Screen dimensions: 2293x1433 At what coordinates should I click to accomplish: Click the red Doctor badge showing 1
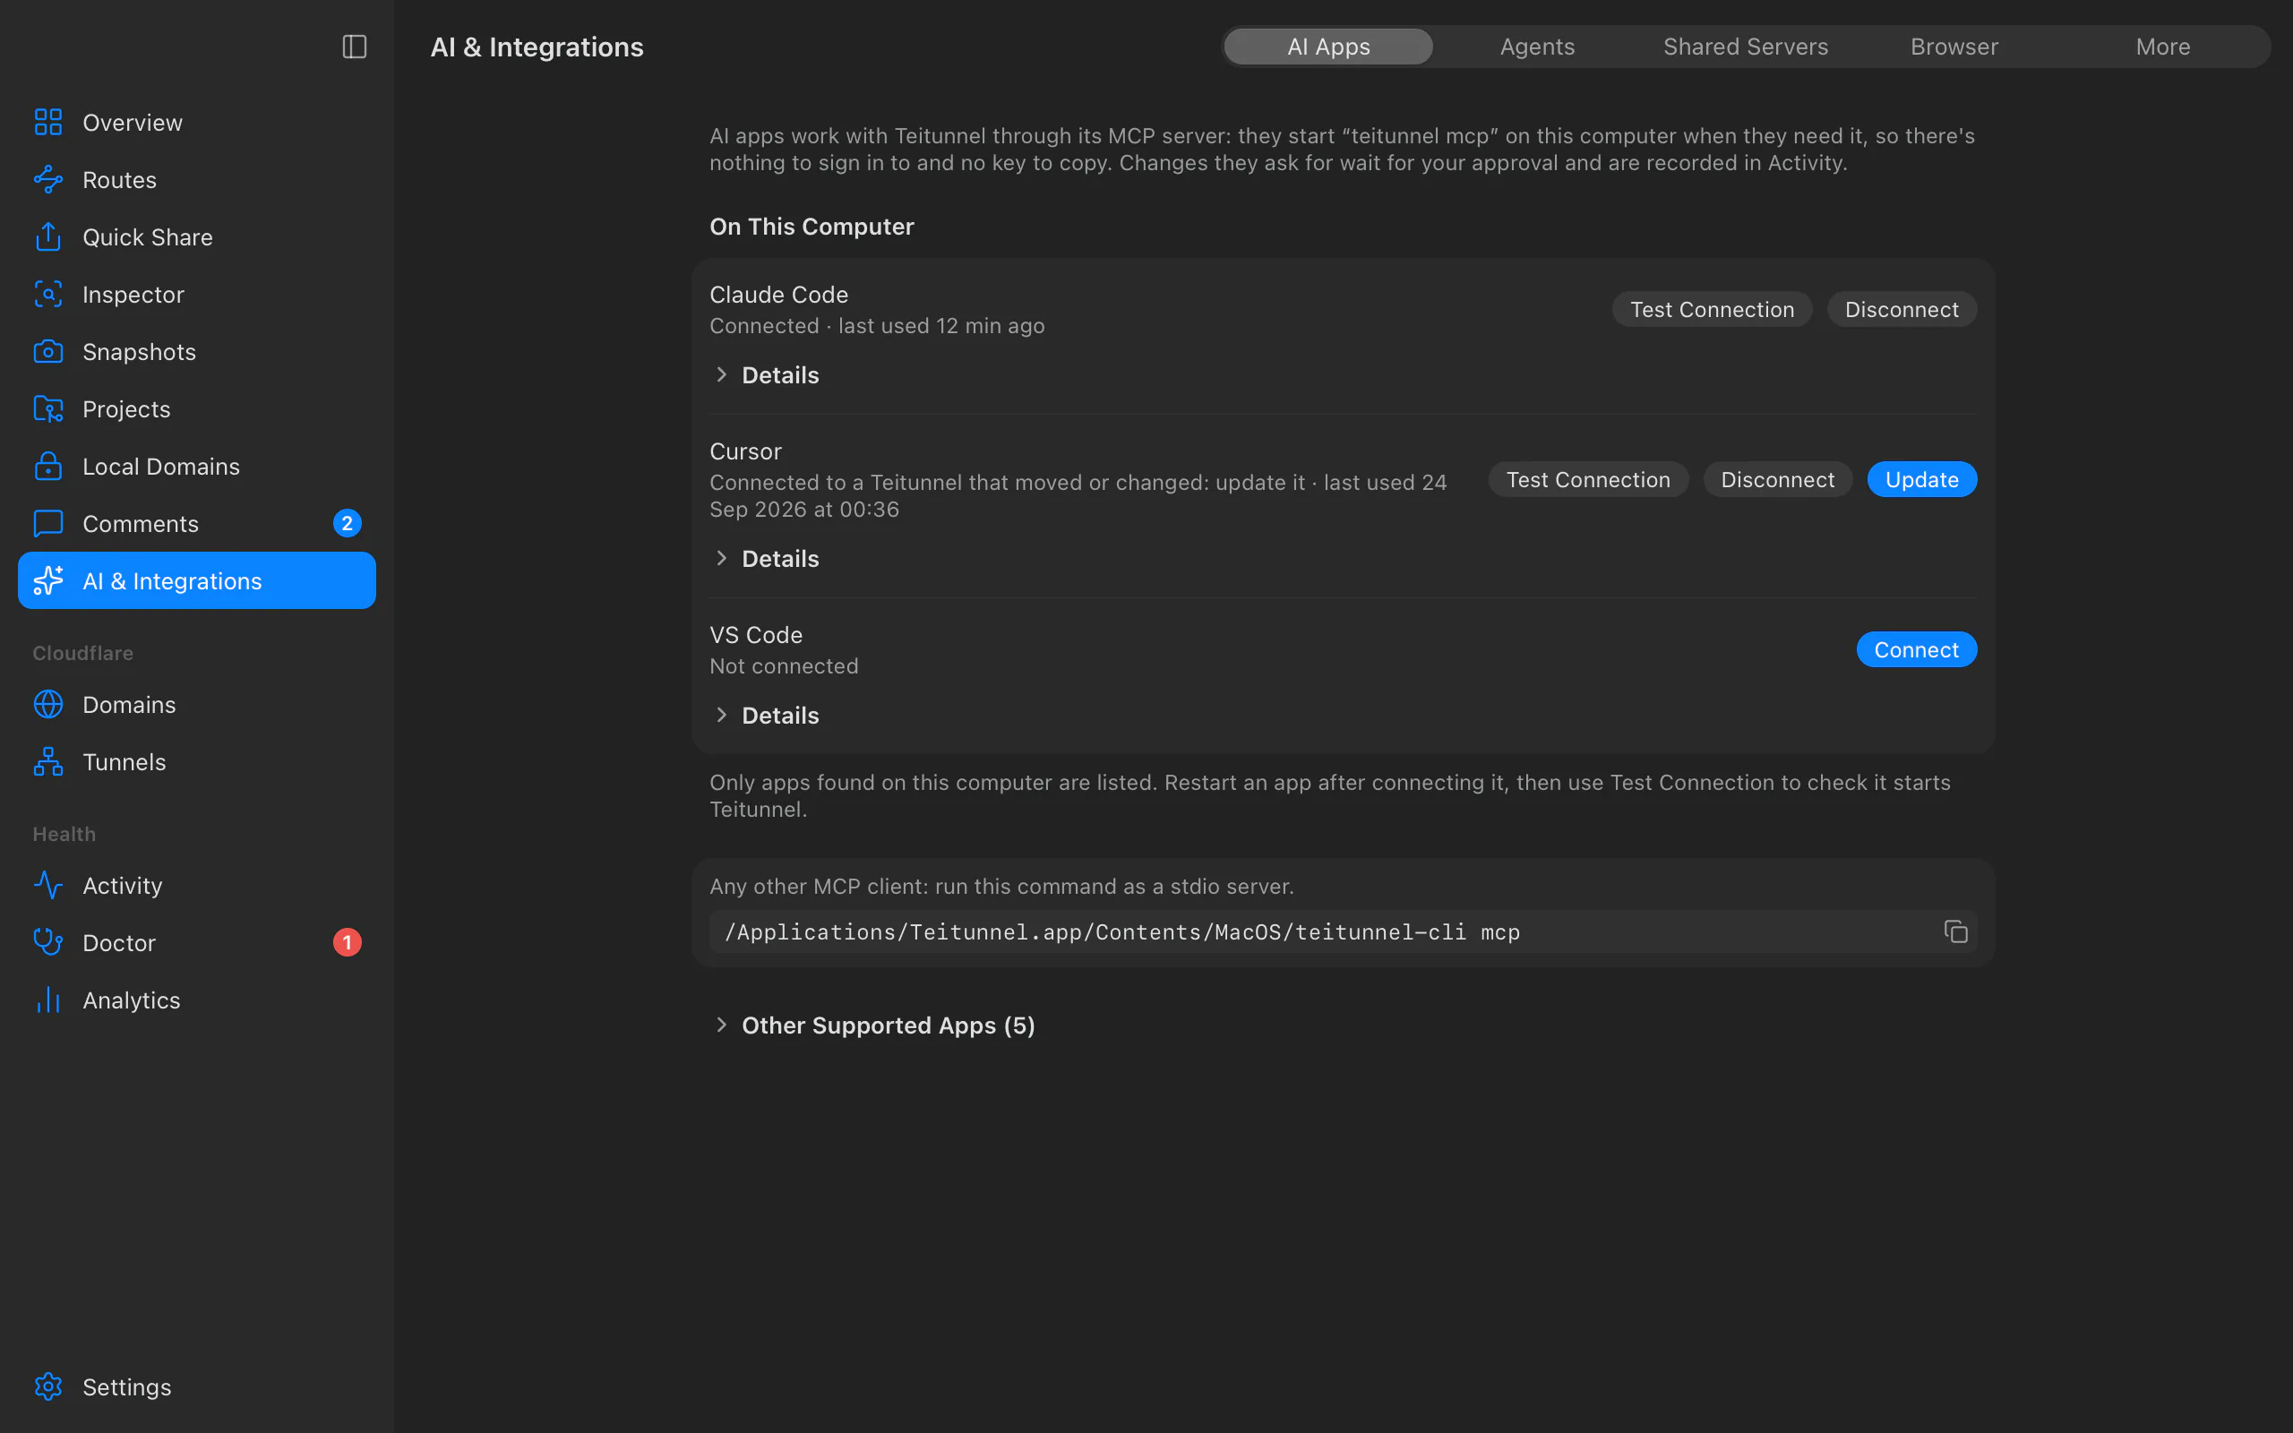point(347,943)
